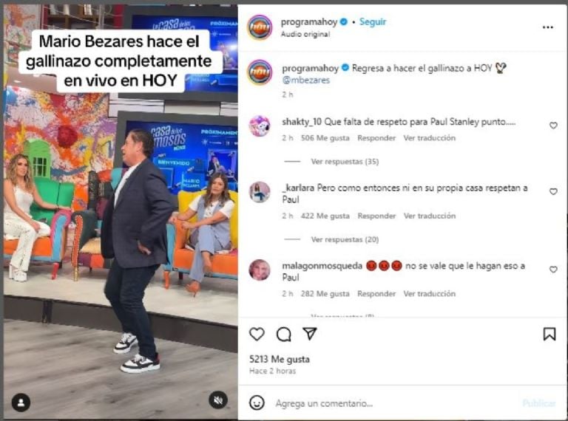The height and width of the screenshot is (421, 568).
Task: Like the comment by shakty_10
Action: coord(553,126)
